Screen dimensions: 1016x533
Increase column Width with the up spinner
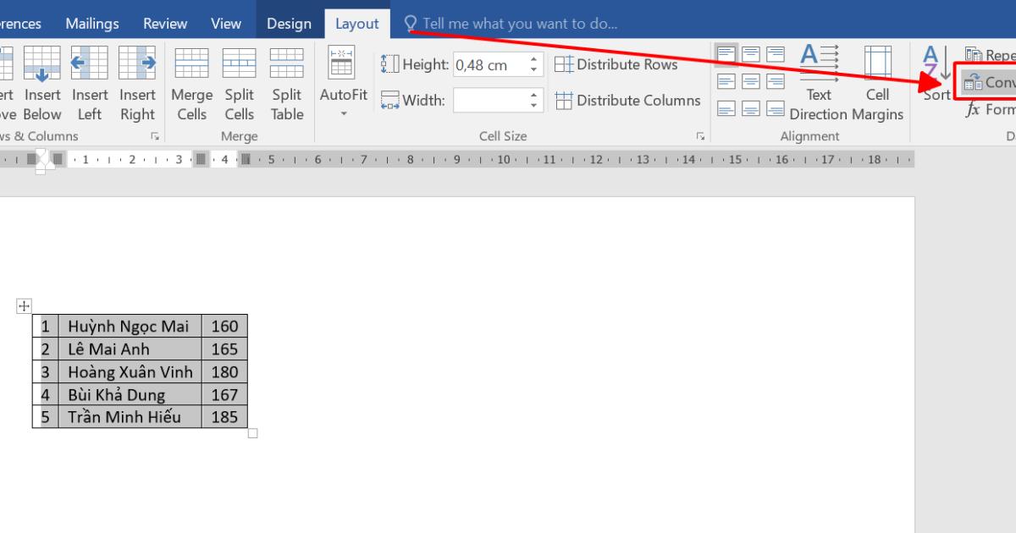(x=533, y=96)
